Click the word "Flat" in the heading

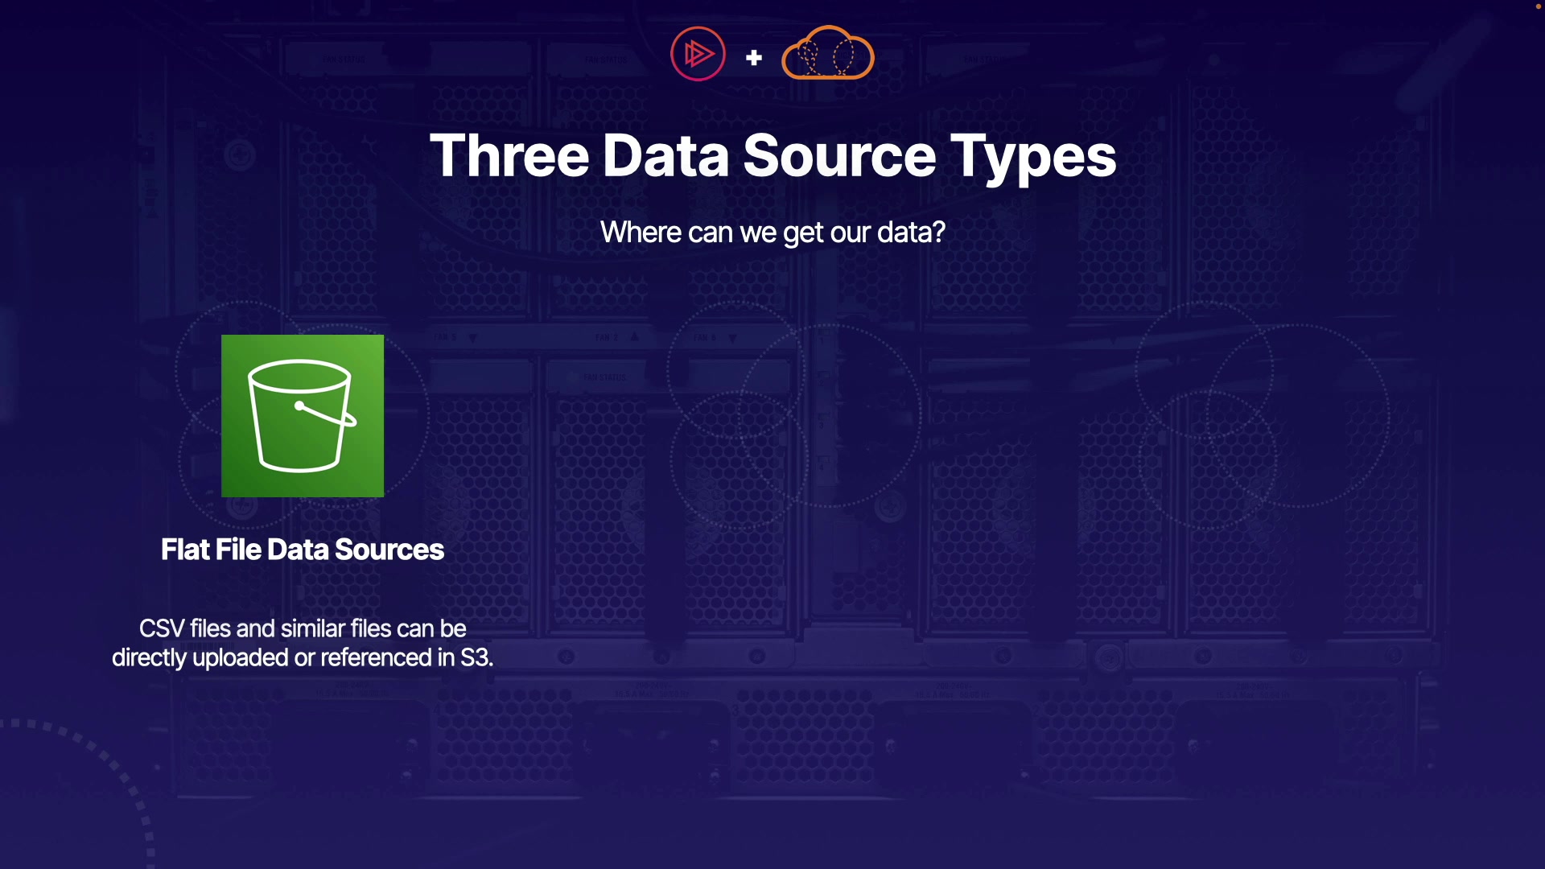click(185, 550)
